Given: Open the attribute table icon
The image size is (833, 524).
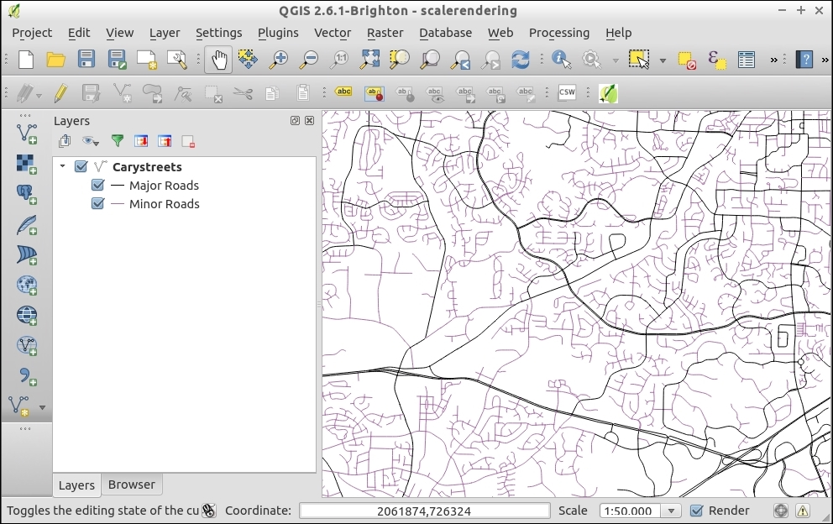Looking at the screenshot, I should 747,60.
